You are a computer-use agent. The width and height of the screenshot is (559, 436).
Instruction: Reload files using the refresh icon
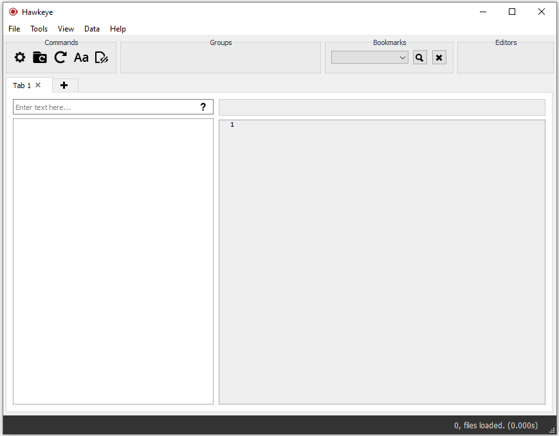tap(60, 57)
